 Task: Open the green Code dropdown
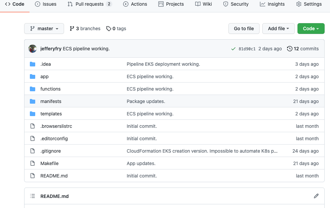(x=311, y=29)
